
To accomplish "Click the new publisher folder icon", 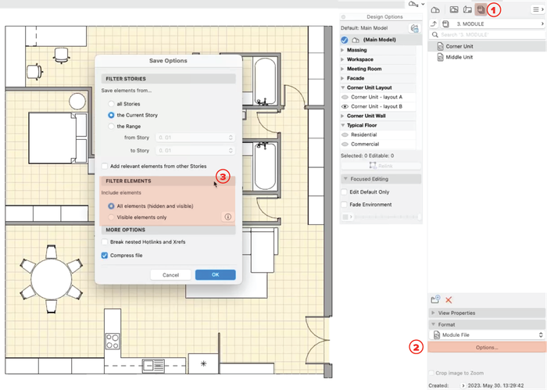I will pos(435,299).
